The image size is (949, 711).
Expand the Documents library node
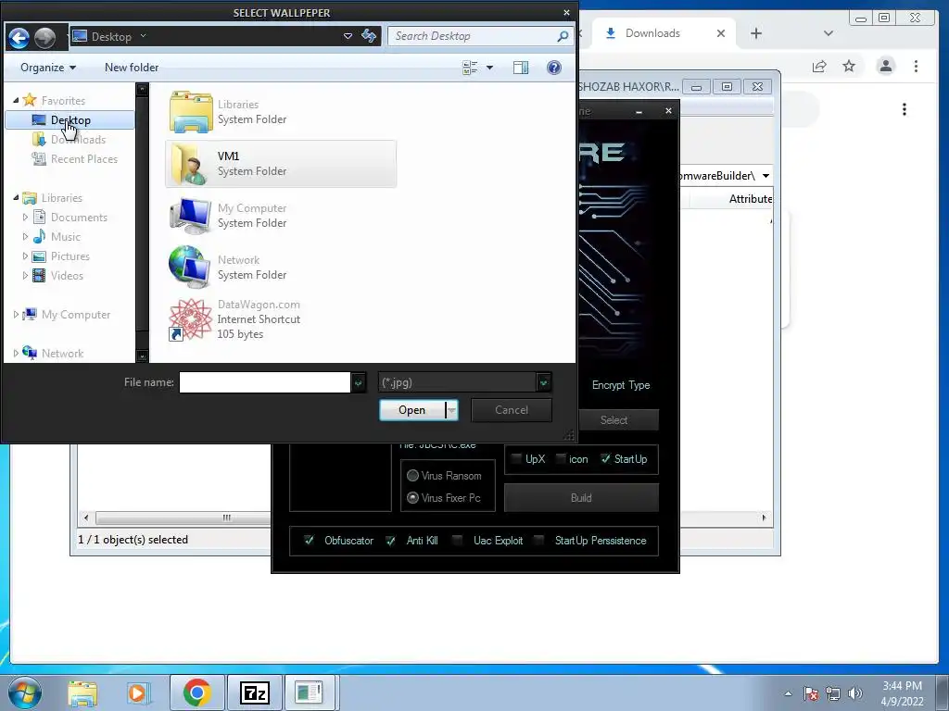25,217
